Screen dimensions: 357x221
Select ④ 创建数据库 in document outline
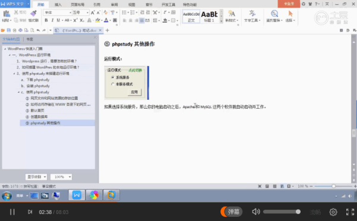click(x=36, y=117)
